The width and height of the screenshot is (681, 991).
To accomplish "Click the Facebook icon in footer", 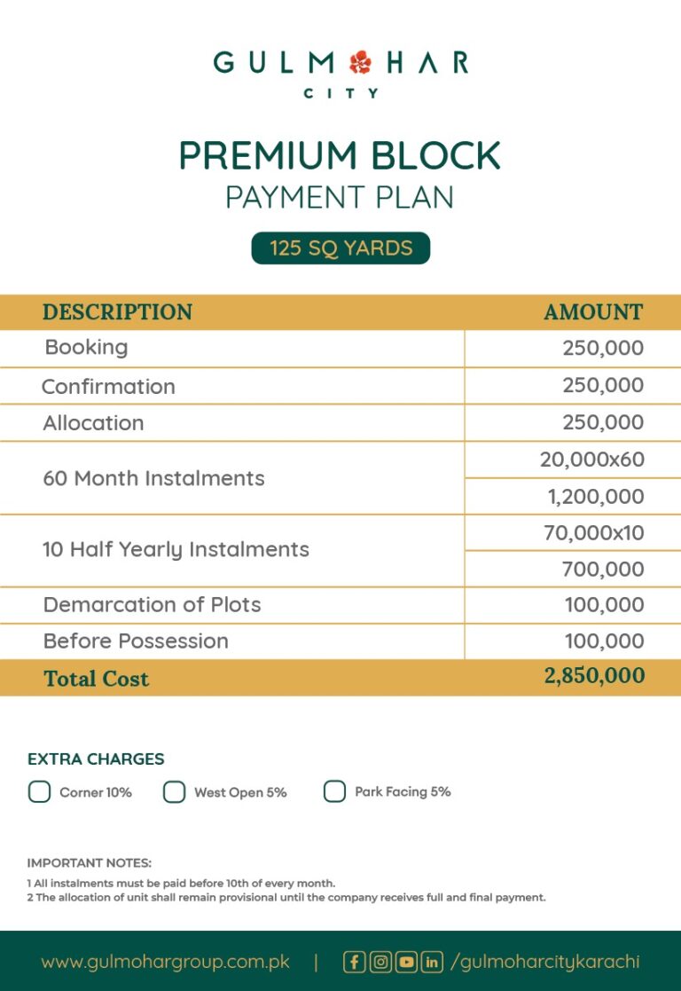I will tap(355, 962).
